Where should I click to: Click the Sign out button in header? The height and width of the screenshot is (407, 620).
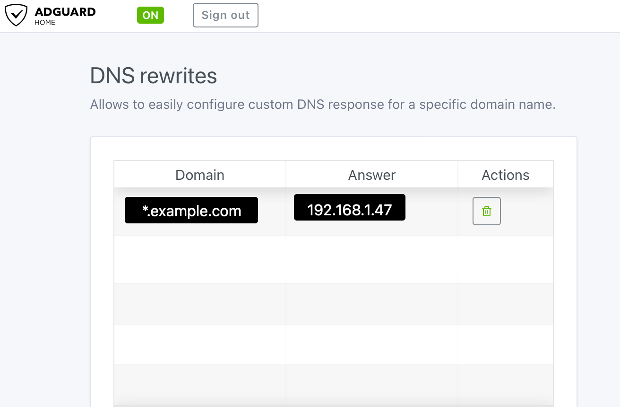(225, 15)
